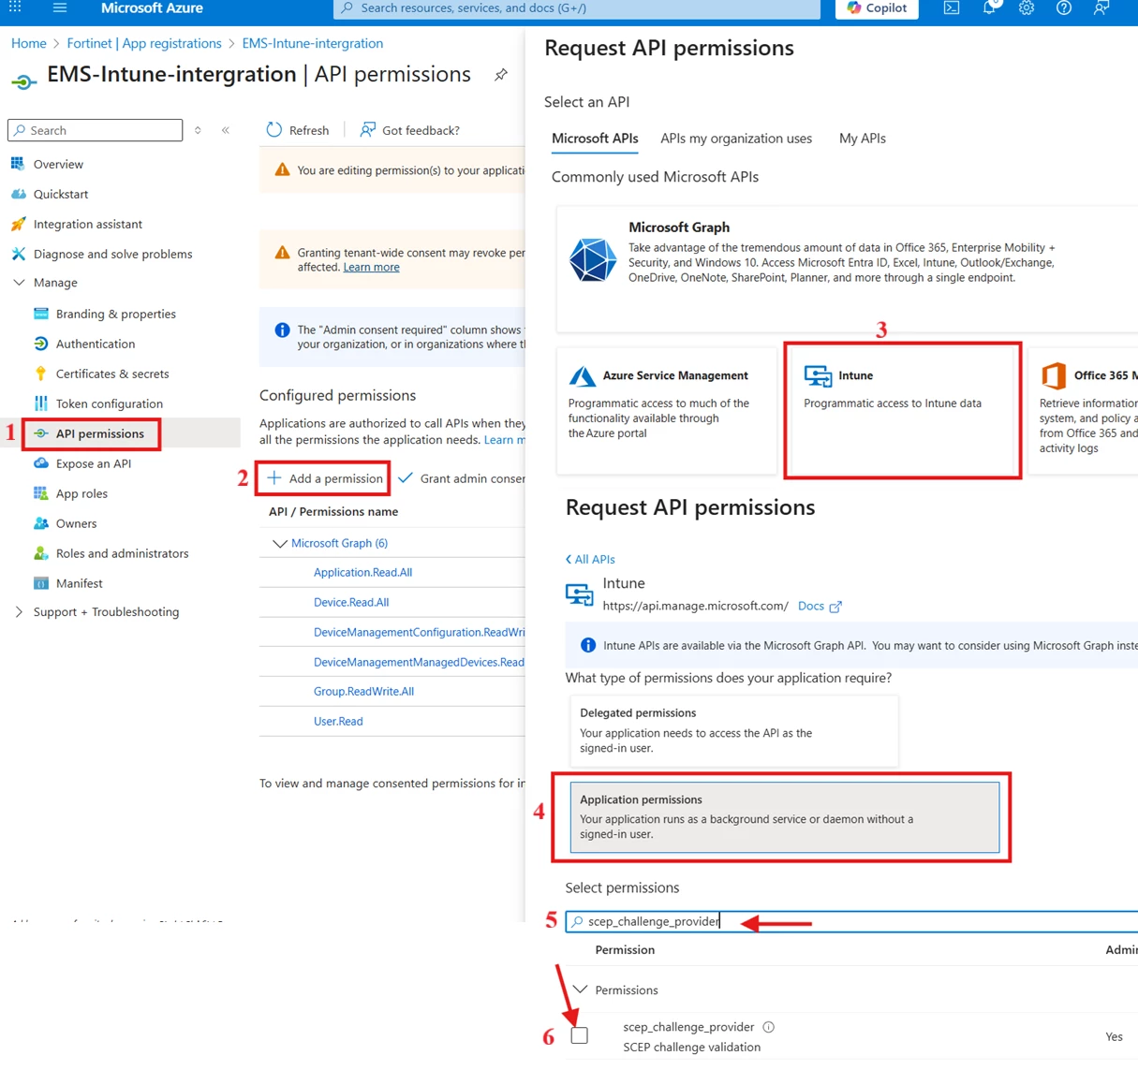This screenshot has width=1138, height=1085.
Task: Click Learn more link in consent warning
Action: (x=371, y=267)
